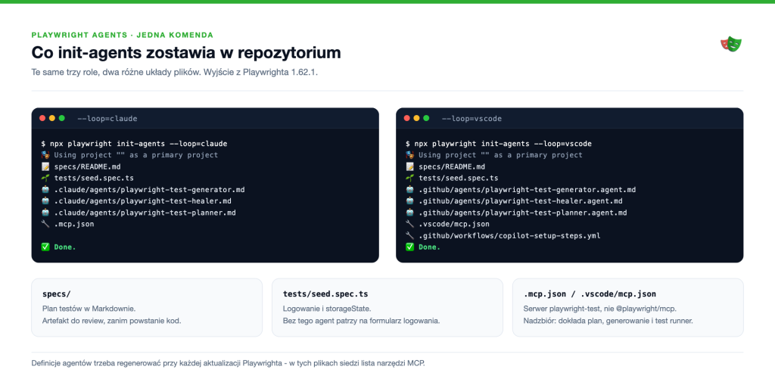Click the footer note starting 'Definicje agentów'
This screenshot has width=775, height=379.
click(228, 362)
